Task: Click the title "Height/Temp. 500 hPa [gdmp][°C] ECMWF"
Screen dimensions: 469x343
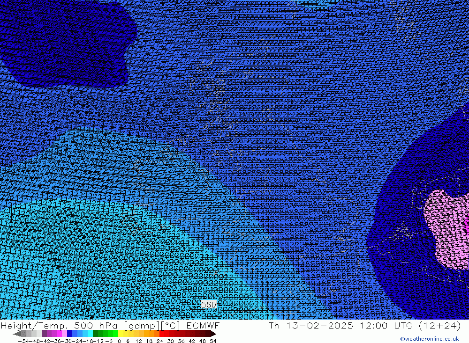Action: pos(110,325)
